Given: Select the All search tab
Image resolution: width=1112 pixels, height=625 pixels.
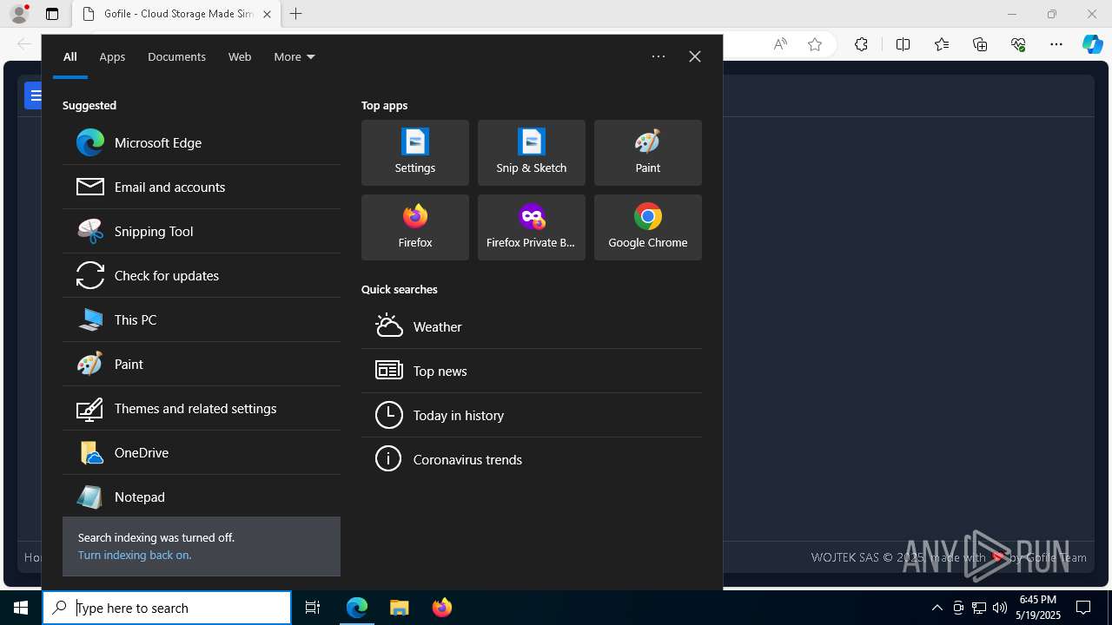Looking at the screenshot, I should coord(70,56).
